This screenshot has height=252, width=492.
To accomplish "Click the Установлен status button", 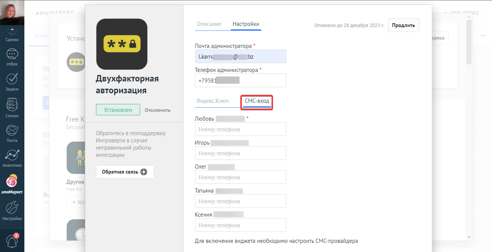I will [x=118, y=110].
